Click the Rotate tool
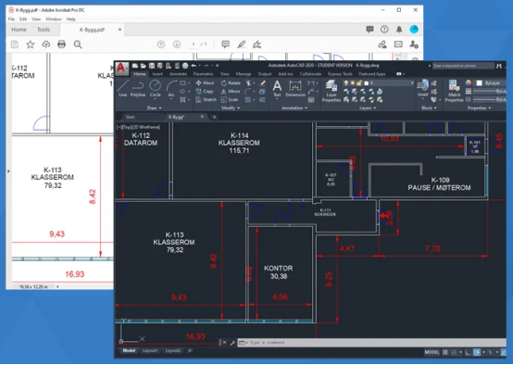The width and height of the screenshot is (513, 365). coord(231,82)
